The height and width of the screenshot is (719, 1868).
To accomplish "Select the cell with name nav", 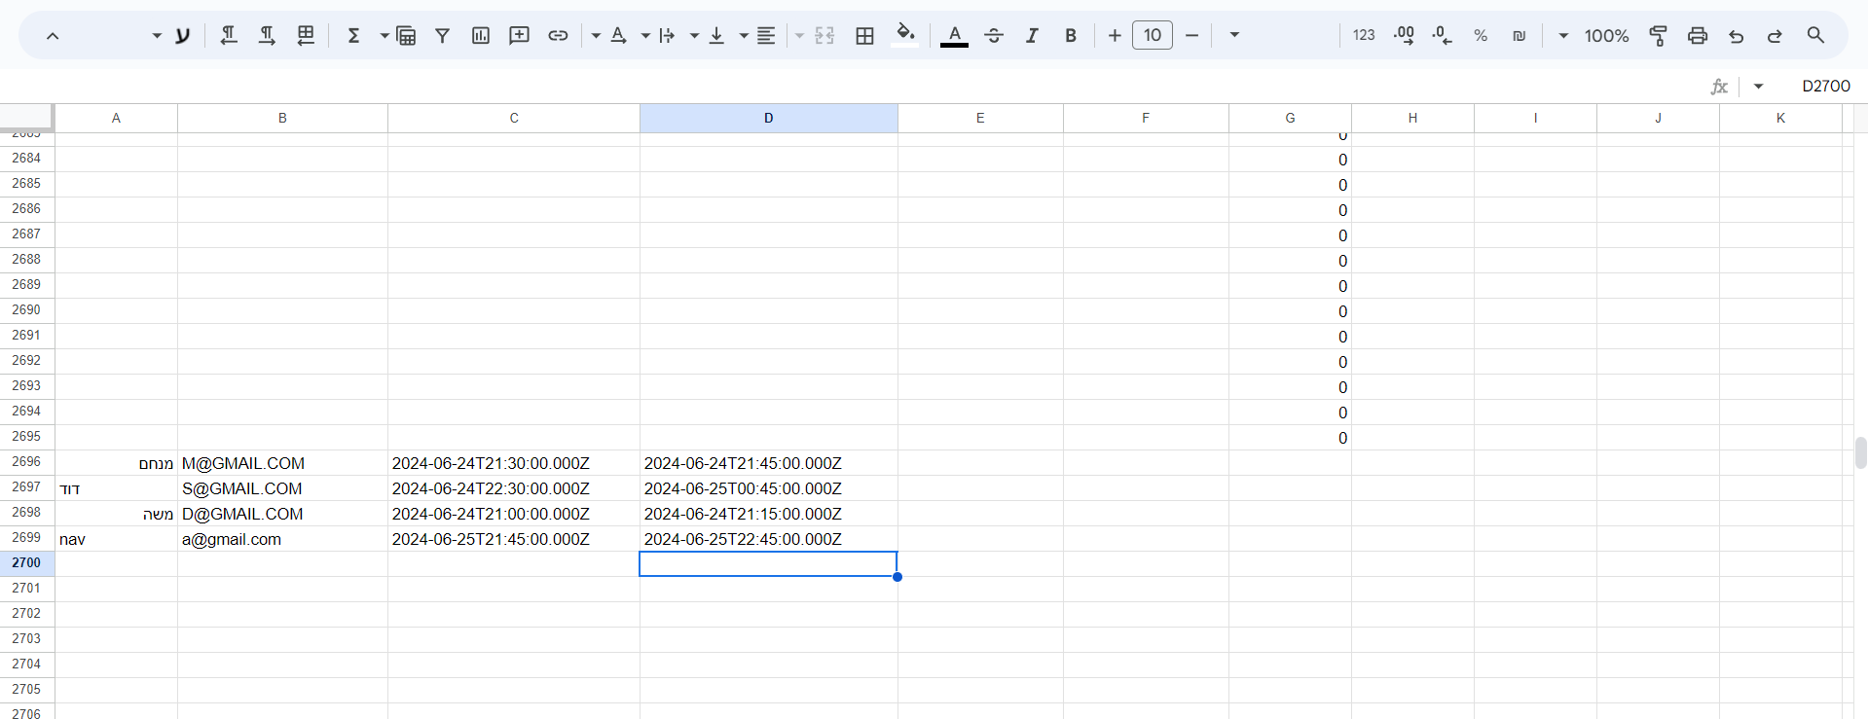I will [116, 539].
